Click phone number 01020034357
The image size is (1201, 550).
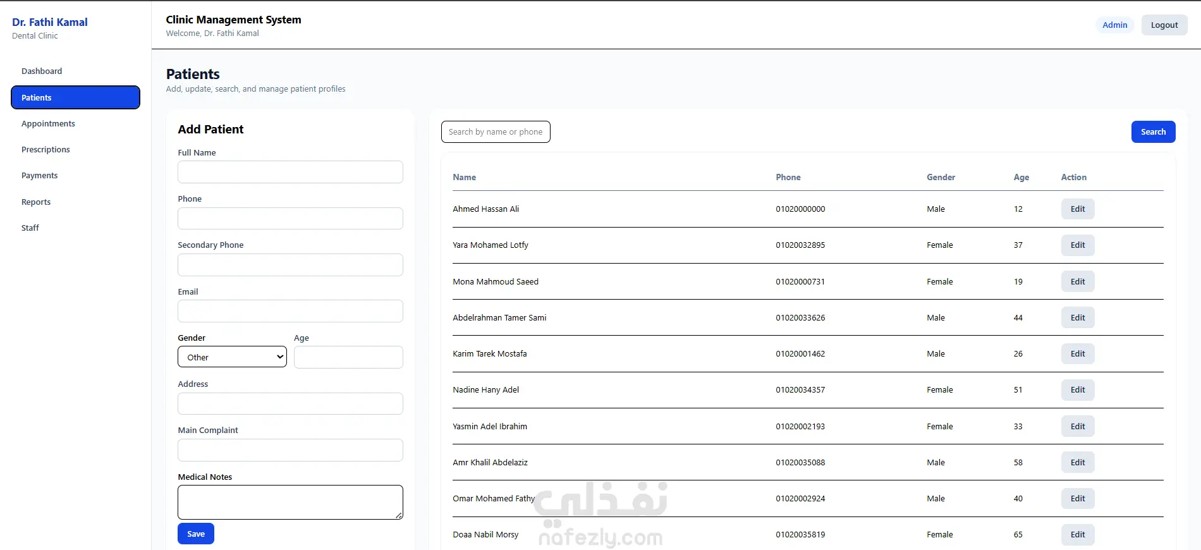tap(800, 390)
